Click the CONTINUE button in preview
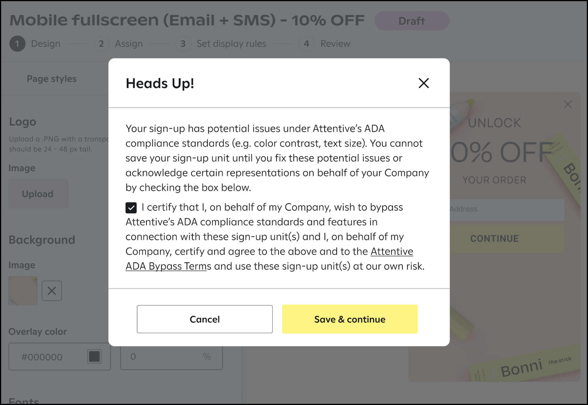 click(494, 239)
